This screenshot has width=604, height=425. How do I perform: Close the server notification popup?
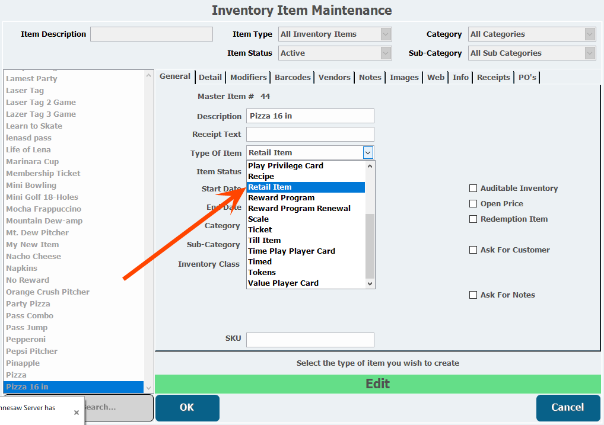[x=76, y=413]
